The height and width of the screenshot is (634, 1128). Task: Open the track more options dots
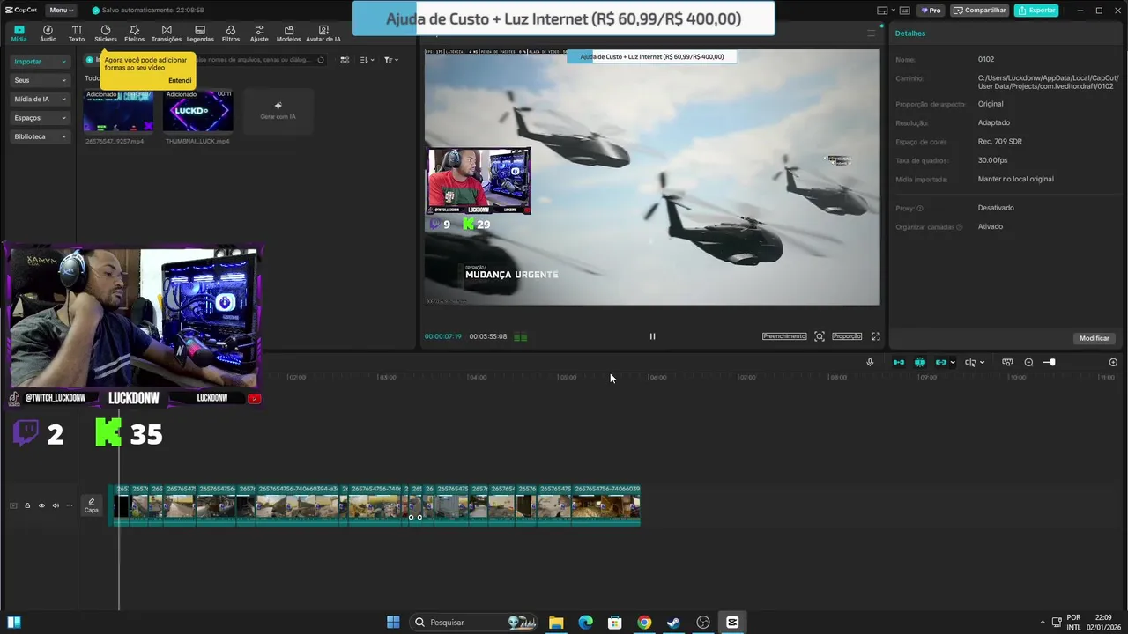70,505
